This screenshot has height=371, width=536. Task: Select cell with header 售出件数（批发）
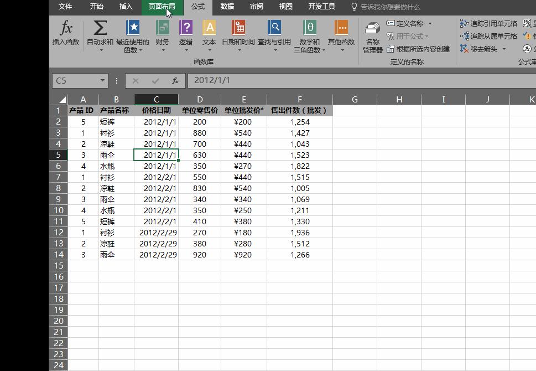tap(299, 110)
